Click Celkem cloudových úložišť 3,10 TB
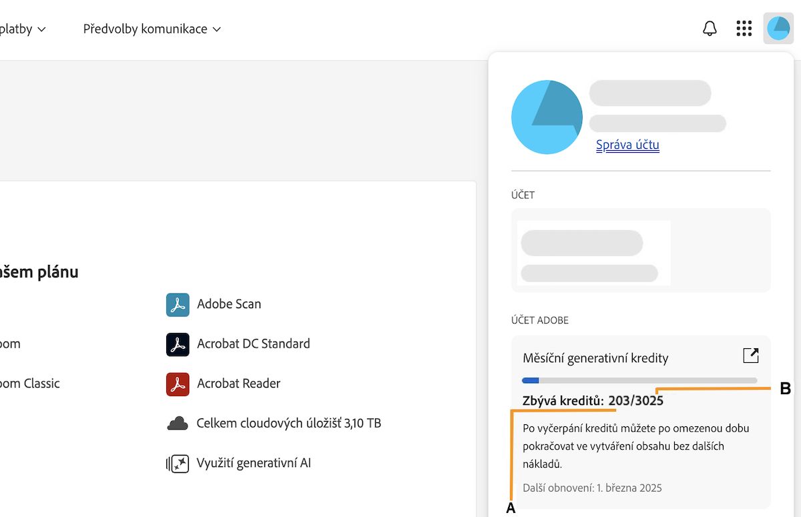Screen dimensions: 801x517 289,424
